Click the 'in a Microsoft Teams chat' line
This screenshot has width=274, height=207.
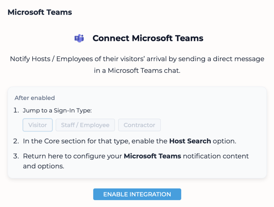(x=137, y=71)
